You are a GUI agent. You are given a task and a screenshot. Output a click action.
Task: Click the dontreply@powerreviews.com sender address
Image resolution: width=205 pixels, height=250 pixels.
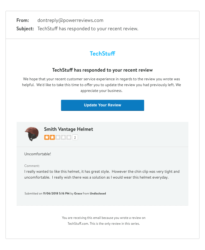click(70, 20)
